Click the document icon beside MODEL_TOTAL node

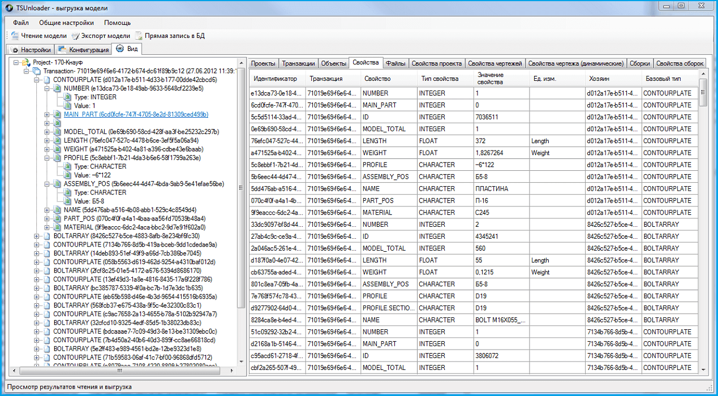point(57,132)
